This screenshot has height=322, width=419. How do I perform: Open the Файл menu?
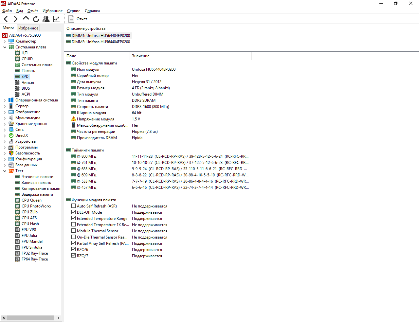click(x=7, y=11)
